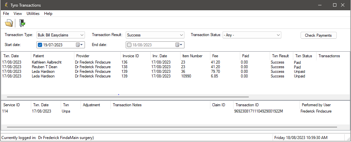This screenshot has height=142, width=351.
Task: Click the fee value 6.85
Action: 214,76
